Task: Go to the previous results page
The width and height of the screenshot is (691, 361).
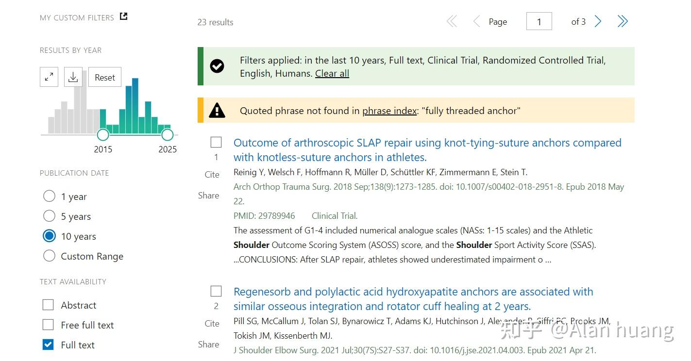Action: [476, 21]
